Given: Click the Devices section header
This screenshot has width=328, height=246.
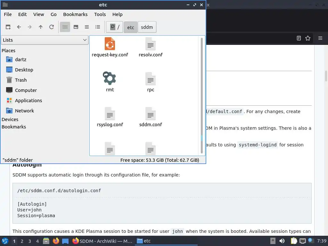Looking at the screenshot, I should pos(10,119).
